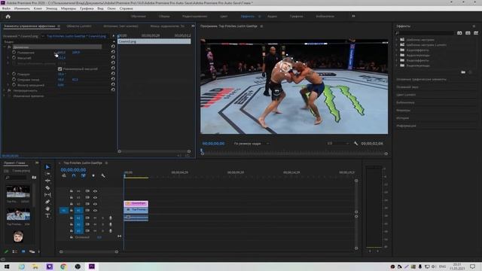Reset the Motion effect

click(x=113, y=47)
